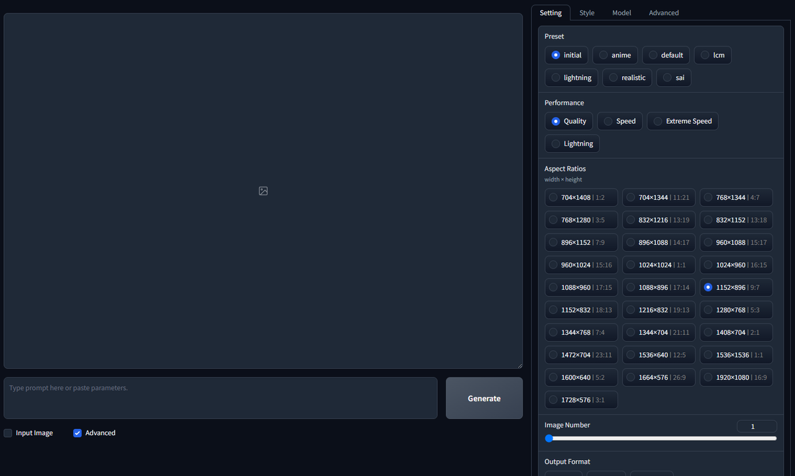Enable the Input Image checkbox
Image resolution: width=795 pixels, height=476 pixels.
8,433
